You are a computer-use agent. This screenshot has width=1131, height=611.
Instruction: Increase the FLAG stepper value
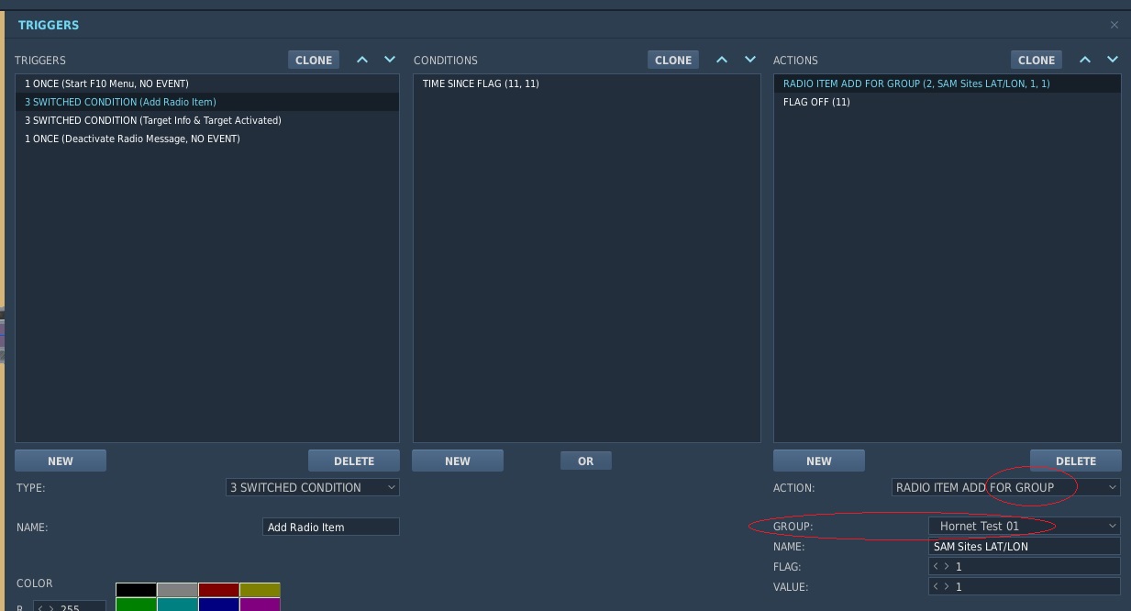tap(947, 566)
